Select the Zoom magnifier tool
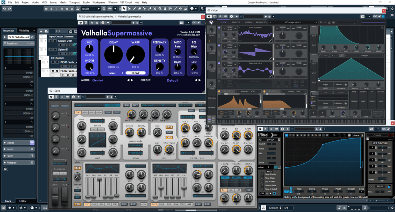The image size is (395, 212). [160, 9]
